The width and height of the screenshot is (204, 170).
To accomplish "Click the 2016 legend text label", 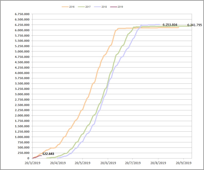I will (x=72, y=7).
